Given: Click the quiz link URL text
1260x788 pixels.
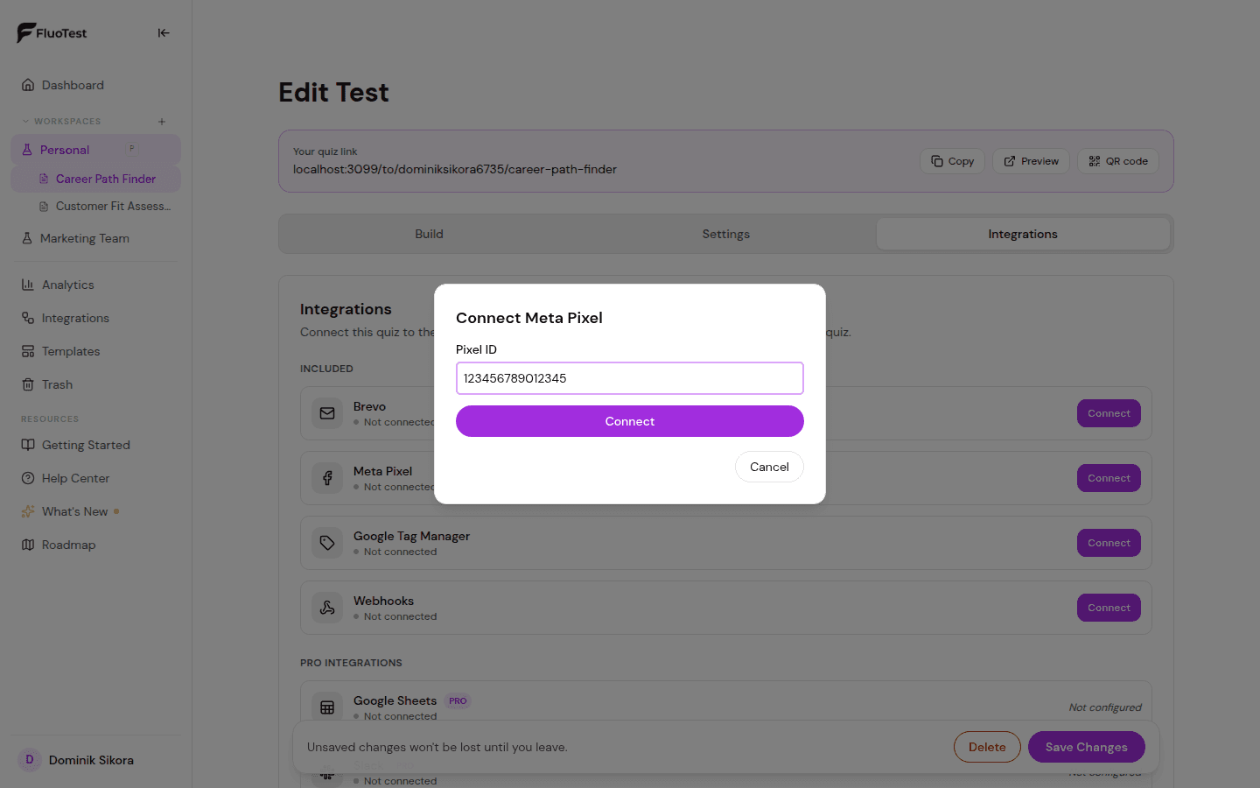Looking at the screenshot, I should pyautogui.click(x=455, y=169).
